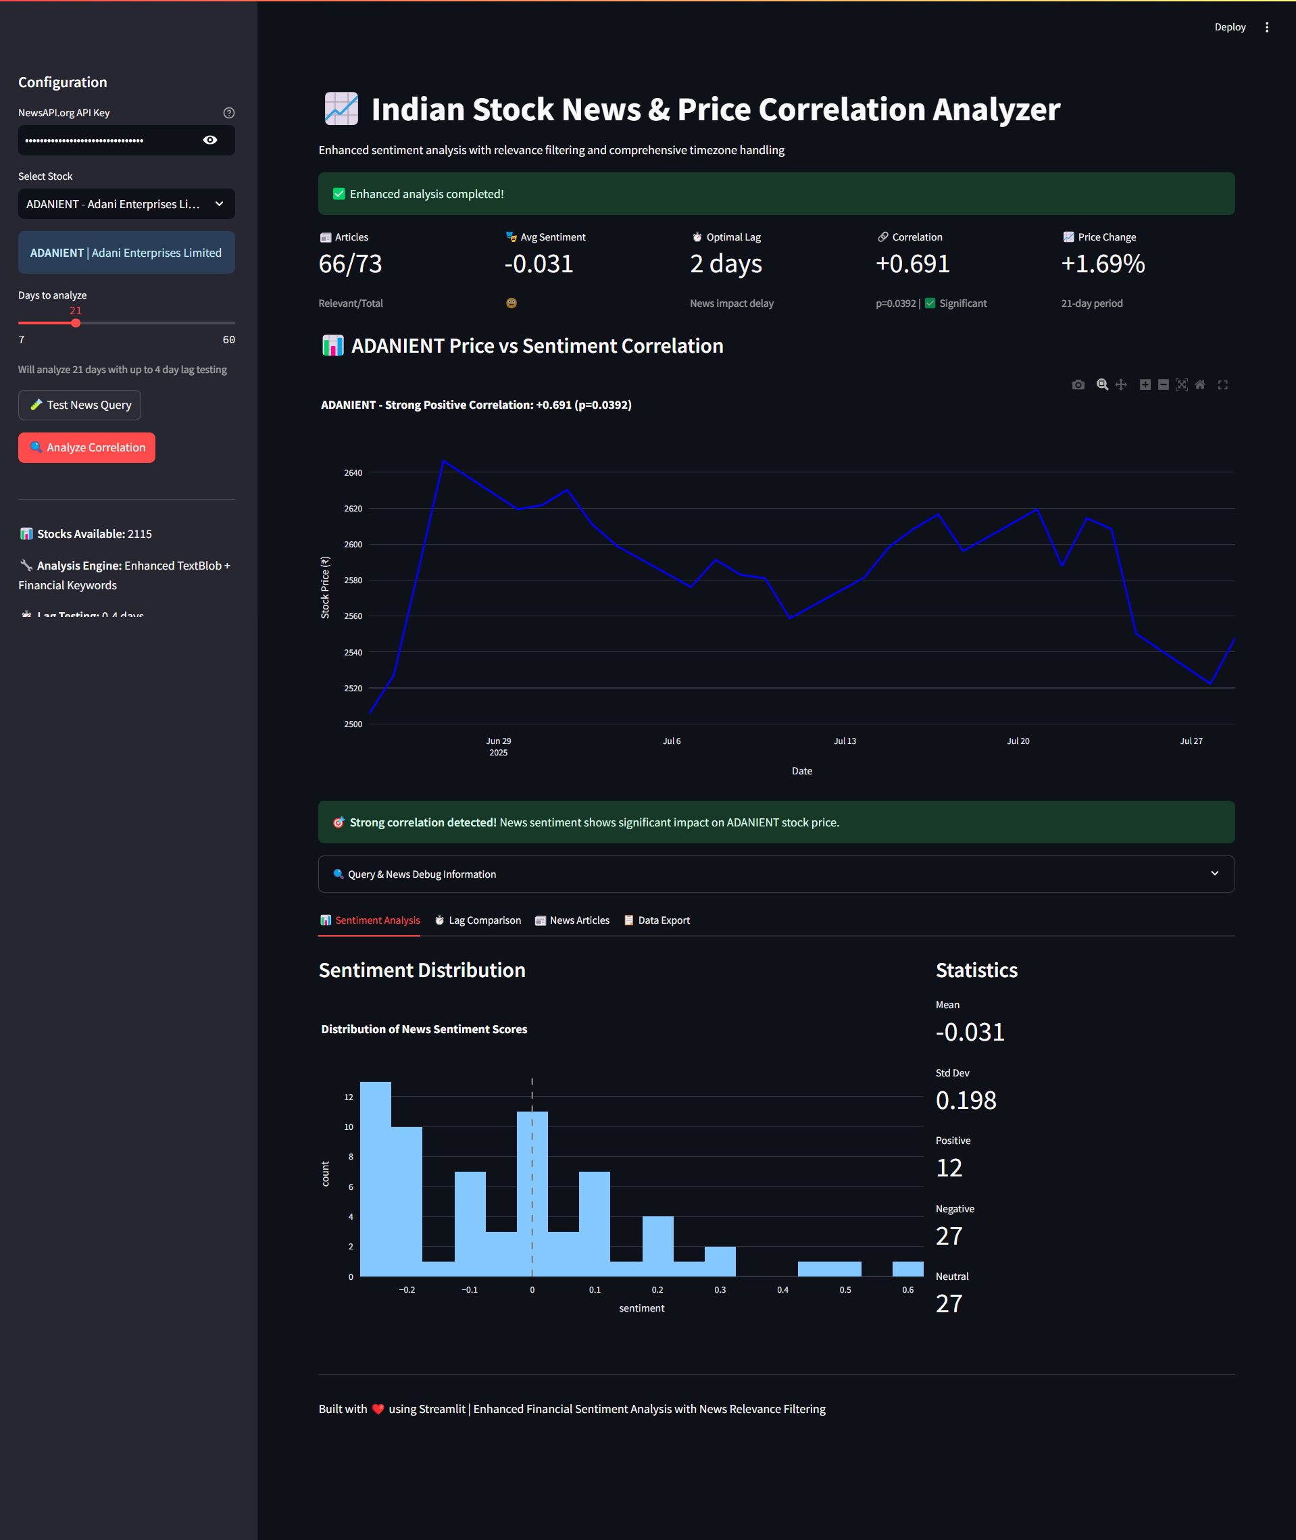Open the News Articles tab
This screenshot has width=1296, height=1540.
[x=572, y=920]
